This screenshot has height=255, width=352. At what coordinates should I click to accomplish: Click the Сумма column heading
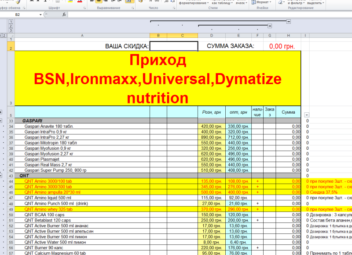(288, 112)
